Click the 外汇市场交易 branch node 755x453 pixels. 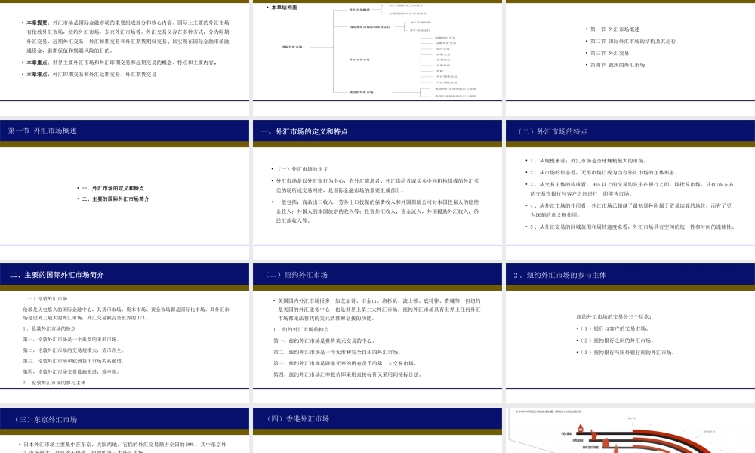click(359, 60)
